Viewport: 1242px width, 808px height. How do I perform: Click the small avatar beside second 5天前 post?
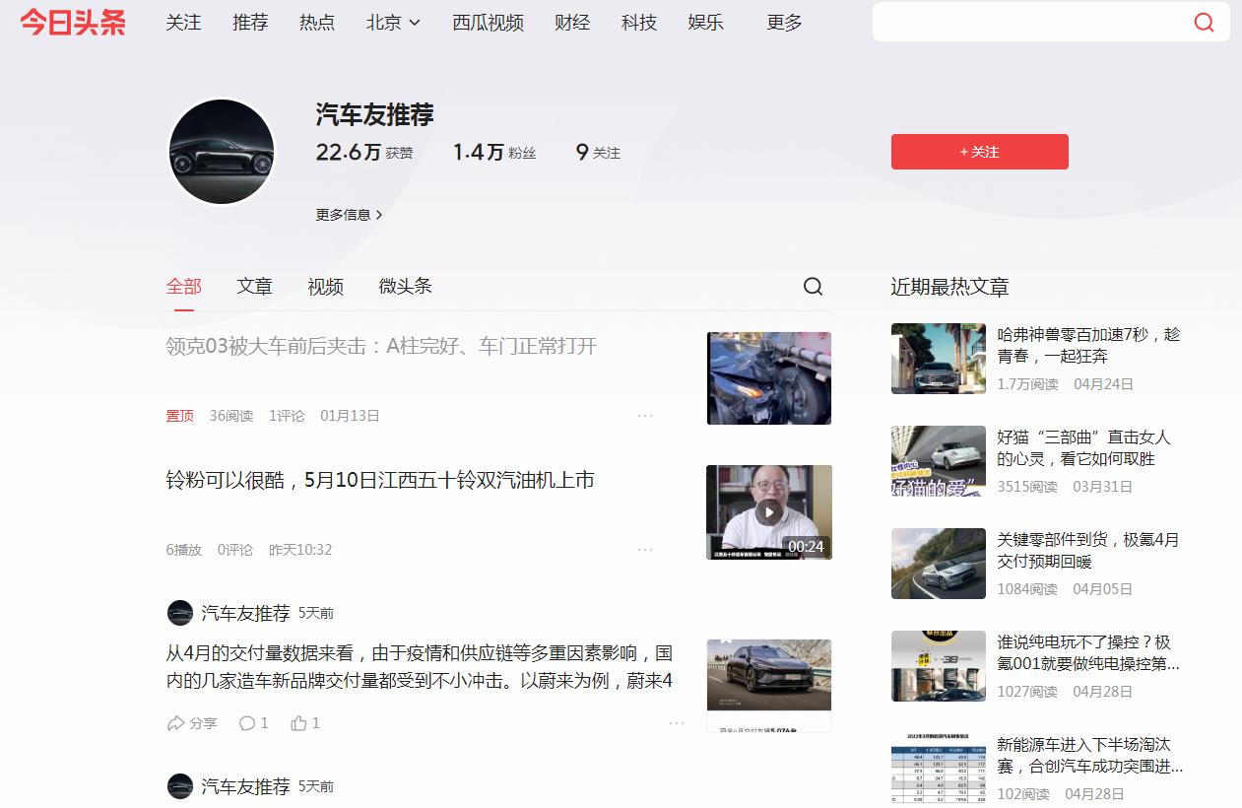pos(180,786)
